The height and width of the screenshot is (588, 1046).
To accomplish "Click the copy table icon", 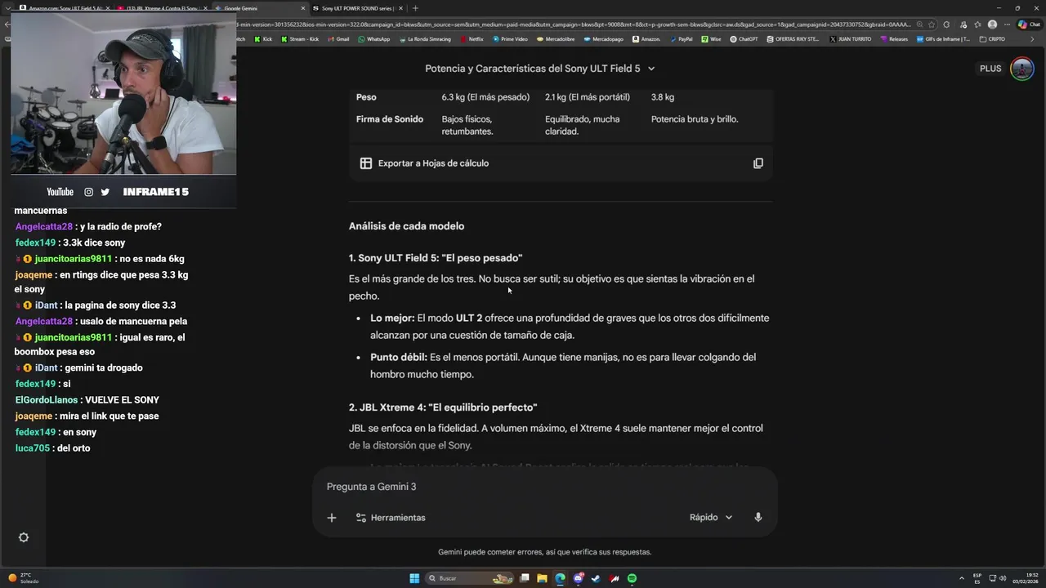I will tap(758, 163).
